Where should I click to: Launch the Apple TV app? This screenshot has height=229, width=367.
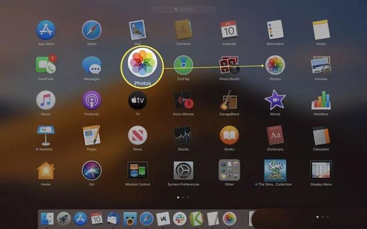[138, 100]
